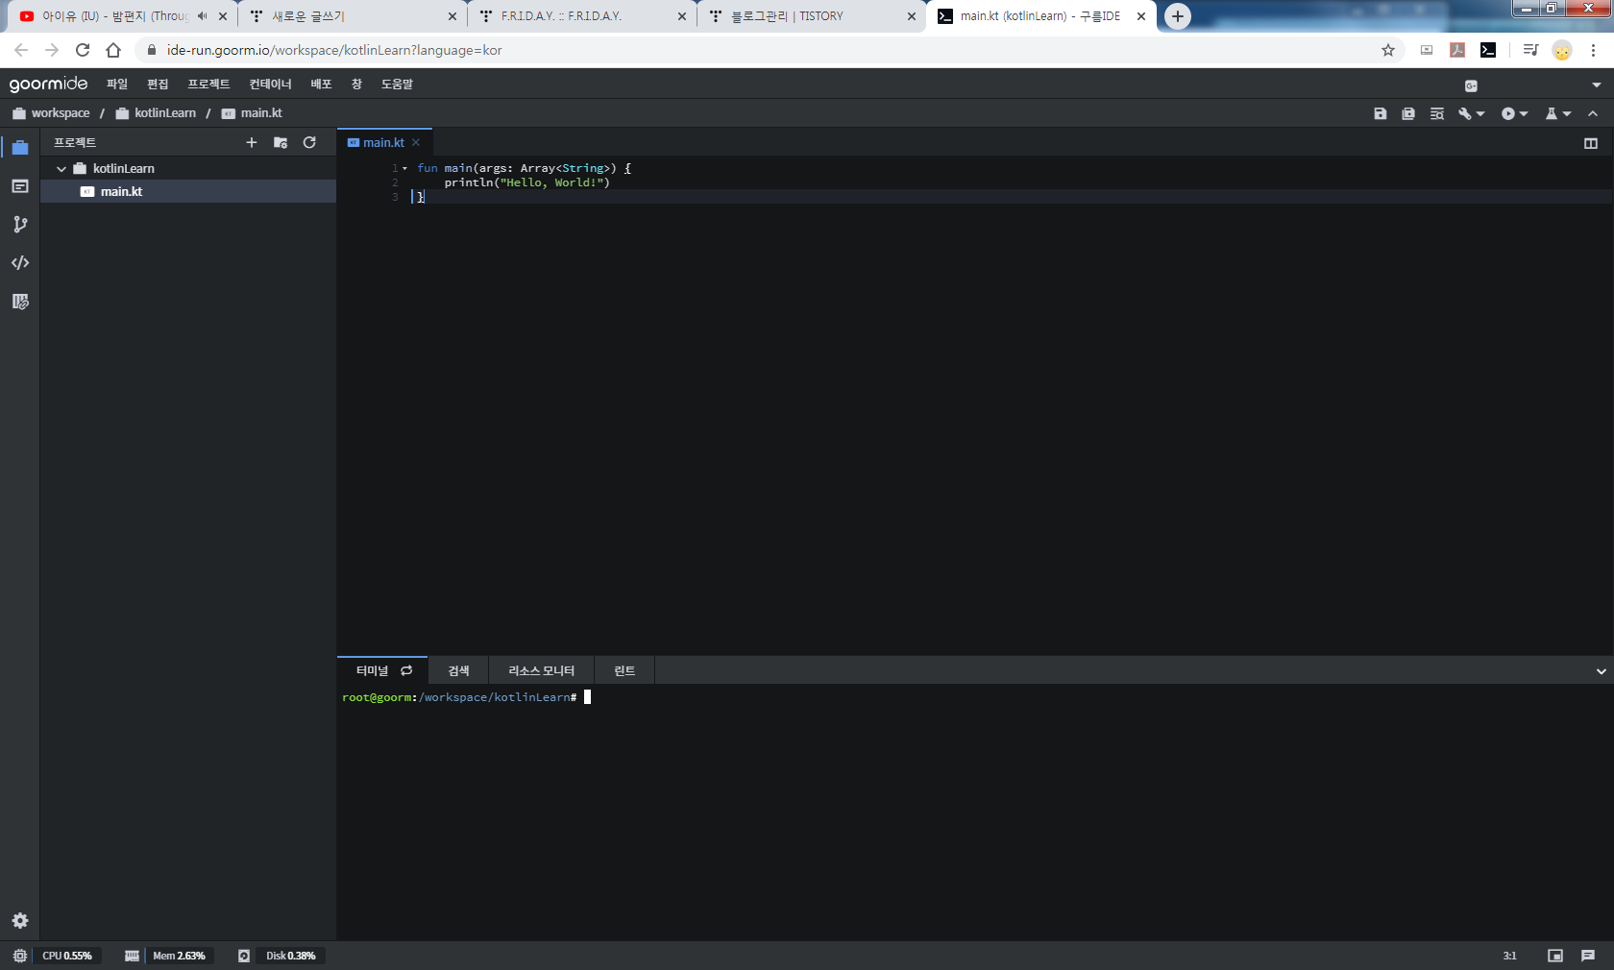Open the 컨테이너 menu

(x=270, y=85)
